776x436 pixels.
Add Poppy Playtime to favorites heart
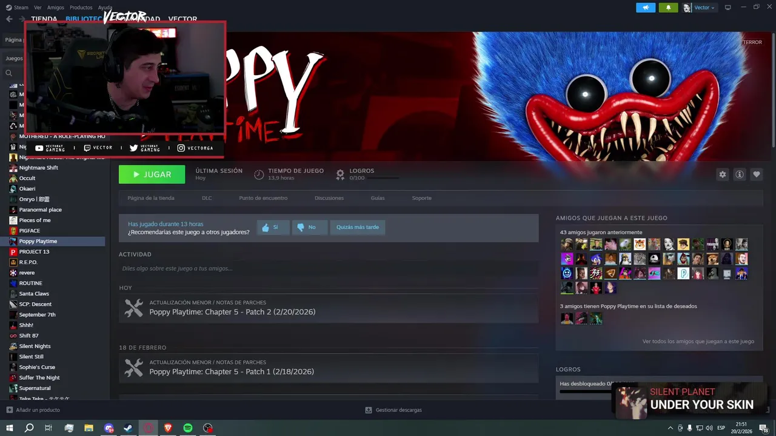click(x=756, y=174)
